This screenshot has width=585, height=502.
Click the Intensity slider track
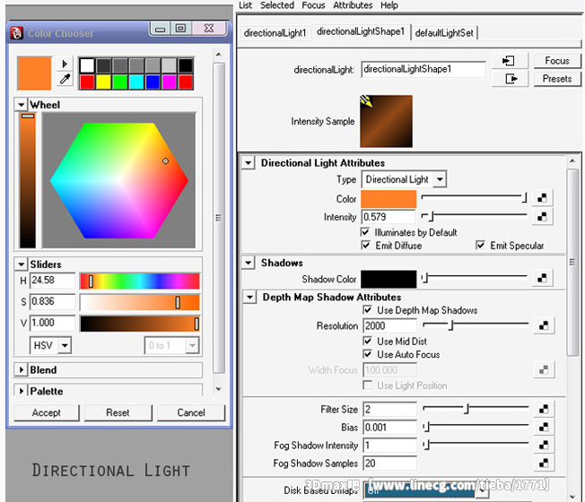[474, 216]
